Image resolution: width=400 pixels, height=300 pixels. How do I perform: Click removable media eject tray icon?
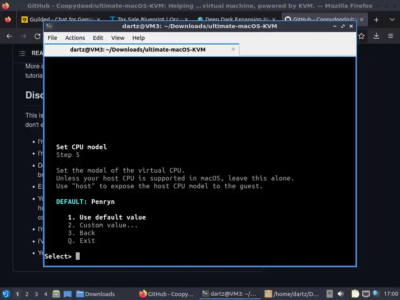coord(330,294)
